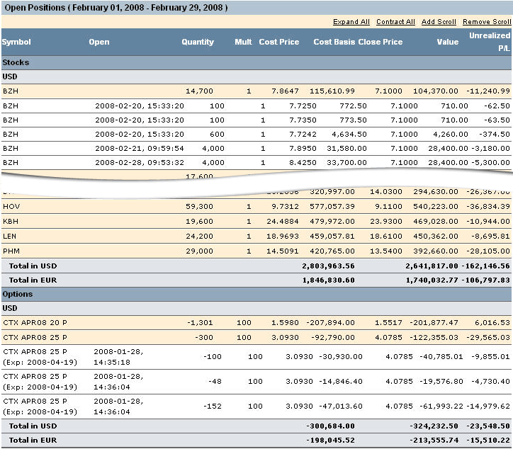This screenshot has height=449, width=513.
Task: Click the BZH summary unrealized P/L -11,240.99
Action: coord(488,91)
